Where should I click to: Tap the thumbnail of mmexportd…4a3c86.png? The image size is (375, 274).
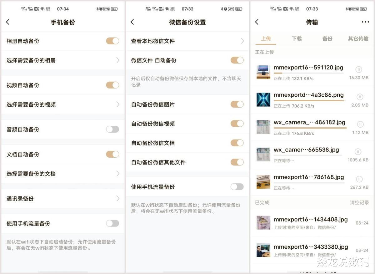(263, 99)
